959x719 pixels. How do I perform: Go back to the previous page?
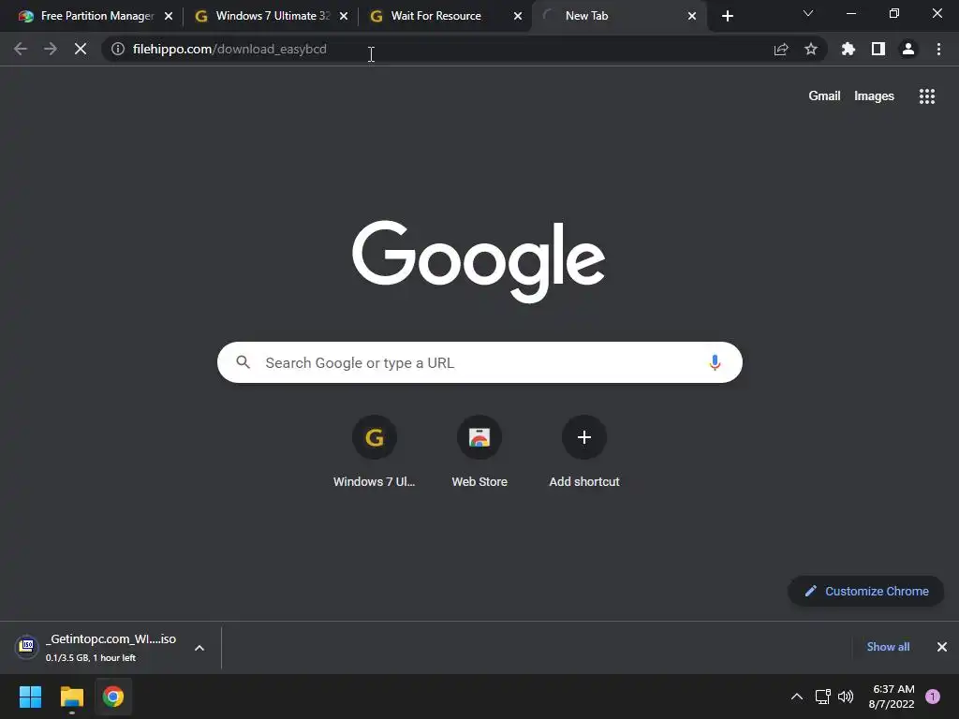21,49
